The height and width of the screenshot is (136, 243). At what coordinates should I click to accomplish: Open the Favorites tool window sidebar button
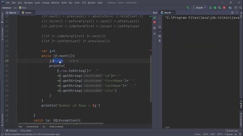(2, 120)
